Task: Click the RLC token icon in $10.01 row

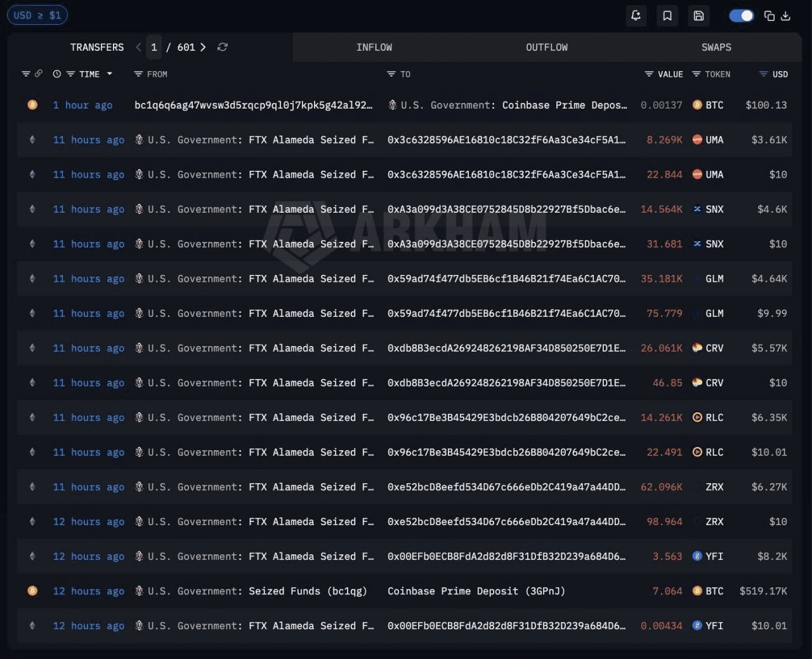Action: point(697,452)
